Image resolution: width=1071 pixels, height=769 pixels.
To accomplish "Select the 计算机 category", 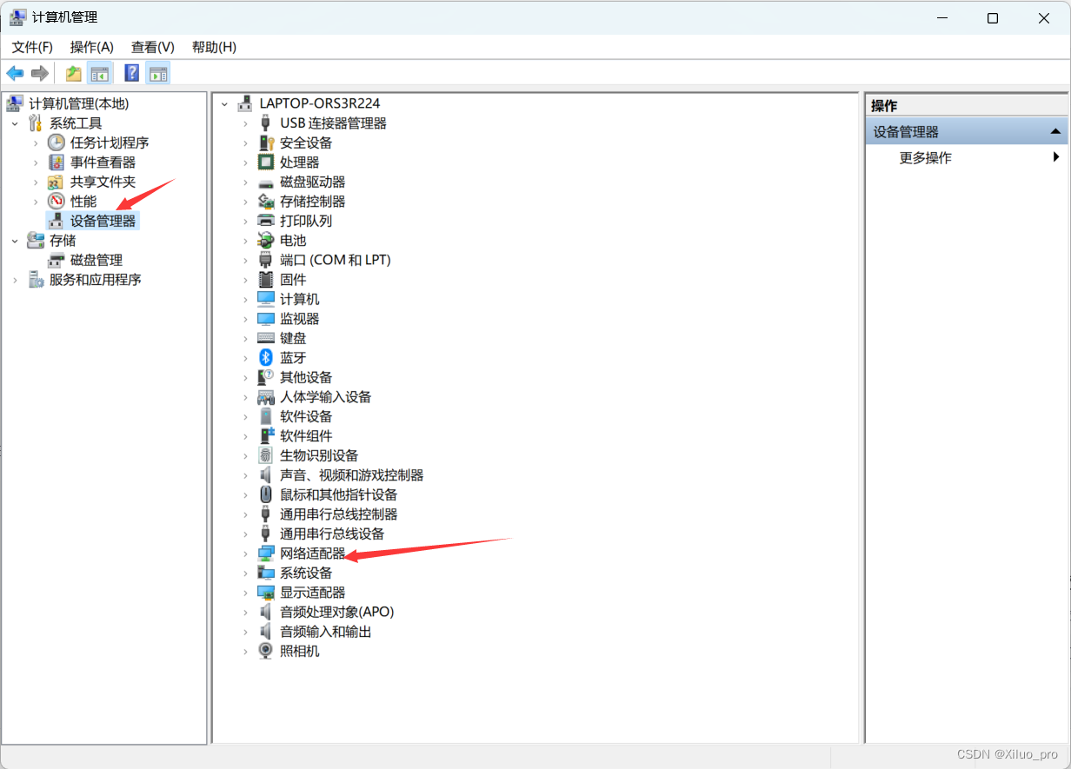I will (x=299, y=299).
